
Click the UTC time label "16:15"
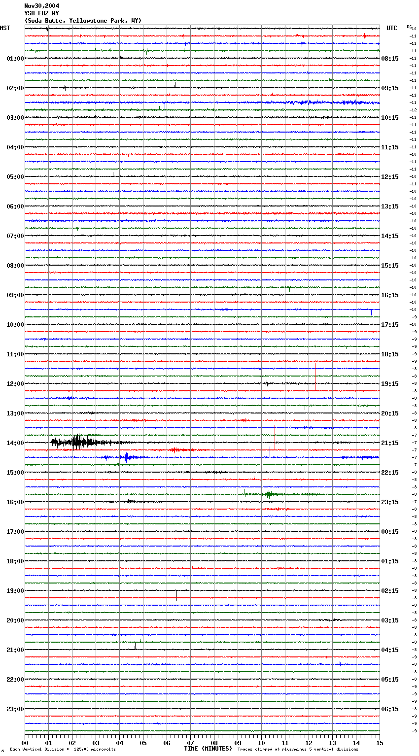(390, 295)
